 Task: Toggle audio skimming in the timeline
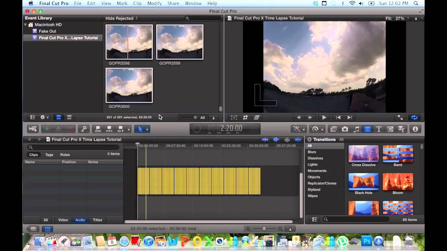pos(276,139)
